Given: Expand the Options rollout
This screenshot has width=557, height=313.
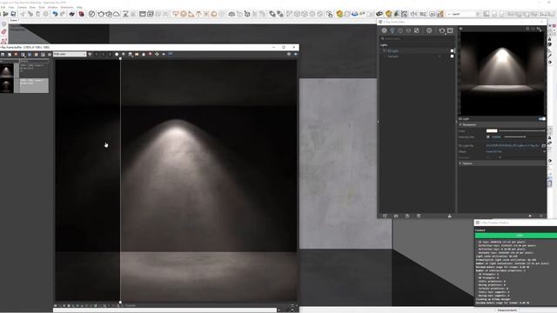Looking at the screenshot, I should 501,163.
